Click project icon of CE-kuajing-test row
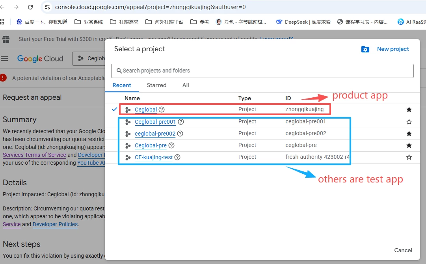Viewport: 426px width, 264px height. (128, 158)
